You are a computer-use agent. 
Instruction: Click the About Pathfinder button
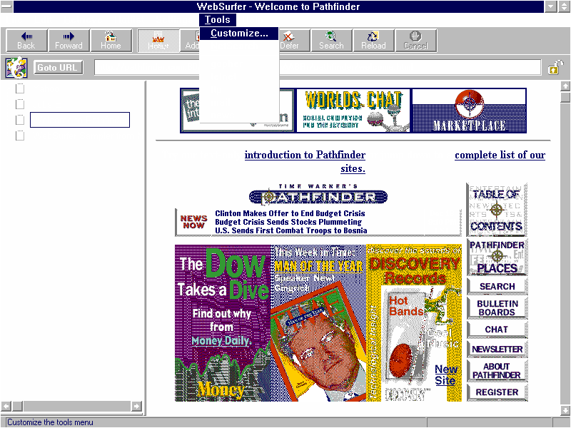tap(497, 370)
